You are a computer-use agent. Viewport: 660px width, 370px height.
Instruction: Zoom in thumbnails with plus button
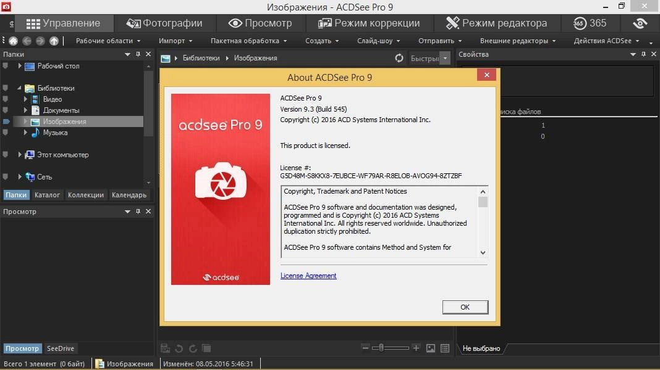(x=416, y=348)
